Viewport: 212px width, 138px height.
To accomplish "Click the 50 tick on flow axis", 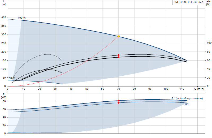I will [87, 89].
